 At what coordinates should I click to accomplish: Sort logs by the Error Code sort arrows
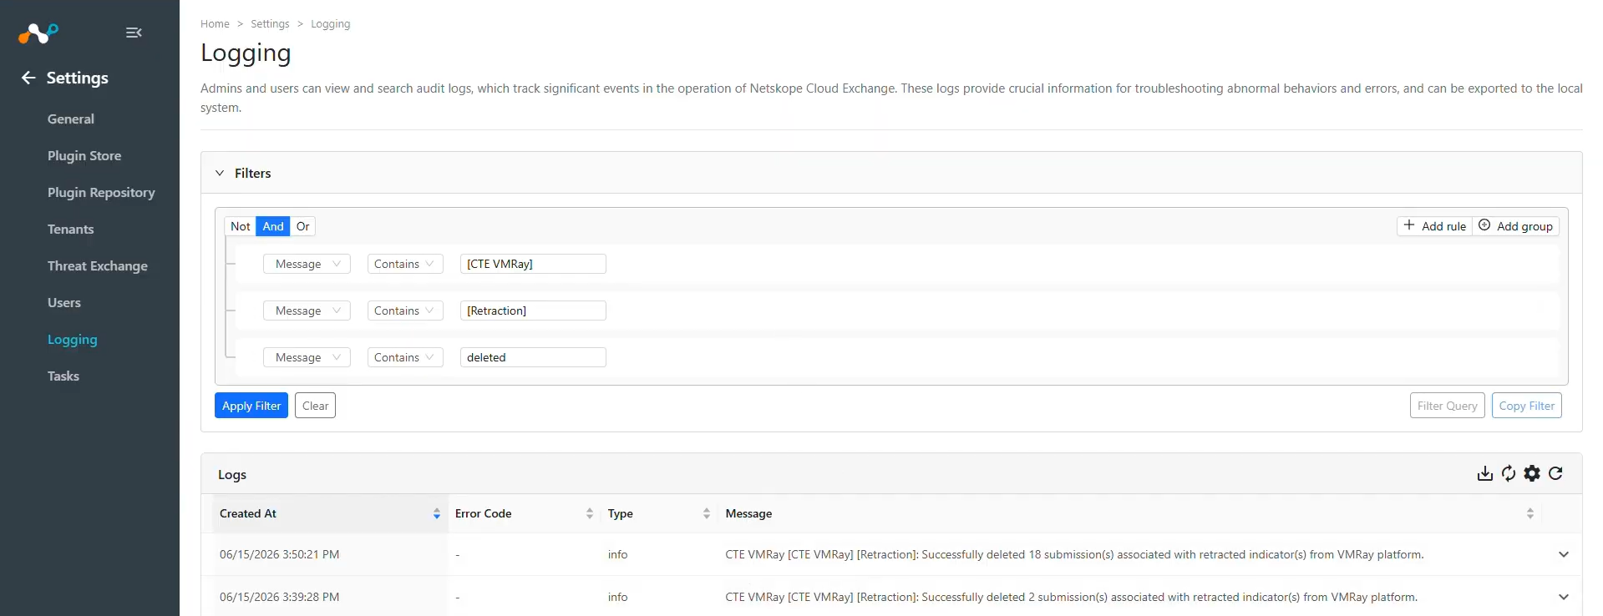coord(590,513)
